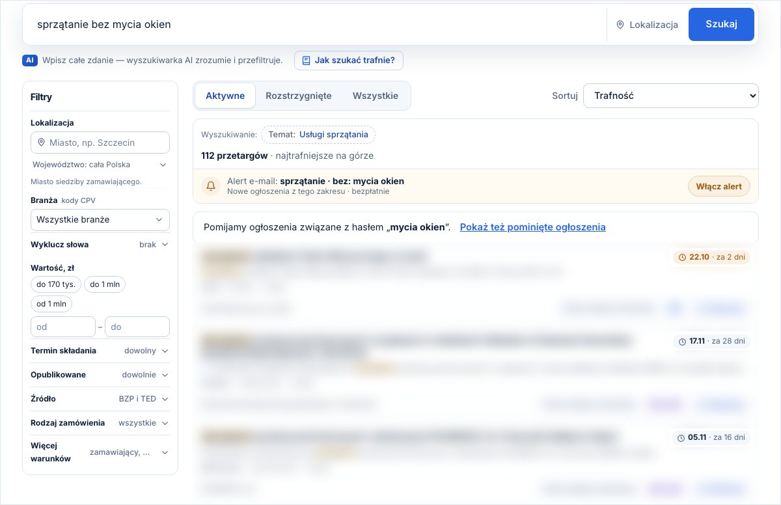Click the pin icon inside the Miasto field
The height and width of the screenshot is (505, 781).
pyautogui.click(x=42, y=143)
